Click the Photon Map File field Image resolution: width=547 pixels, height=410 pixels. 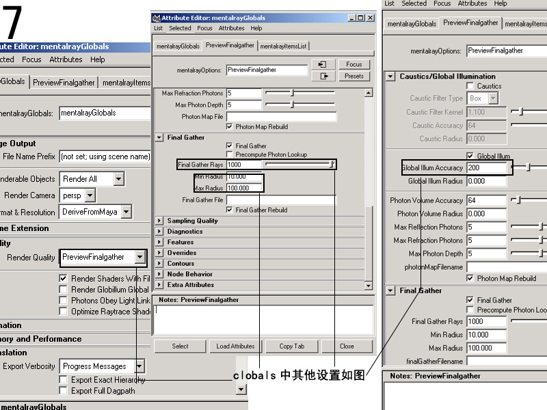[282, 116]
